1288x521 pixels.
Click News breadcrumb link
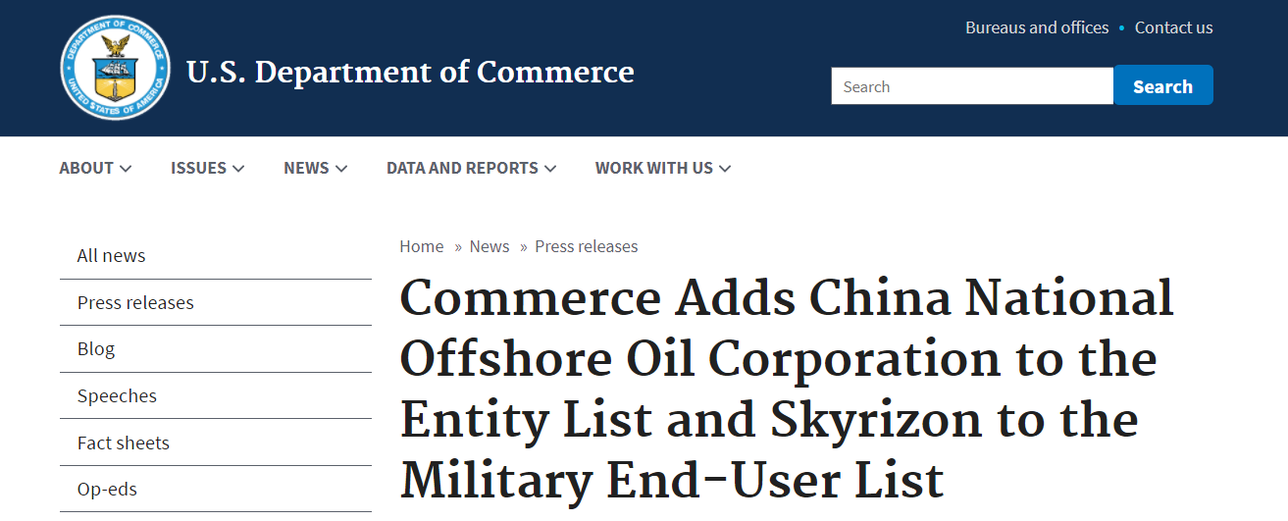[489, 246]
